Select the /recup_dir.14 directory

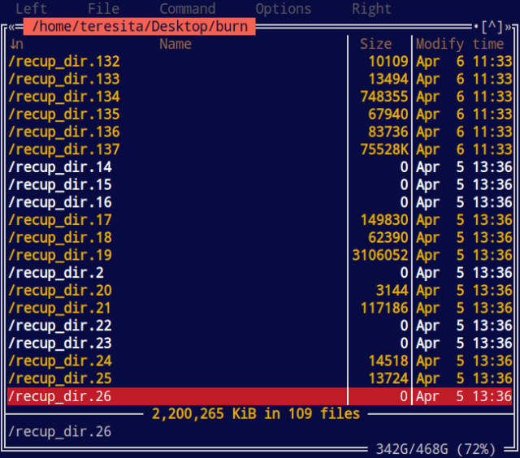[x=60, y=167]
